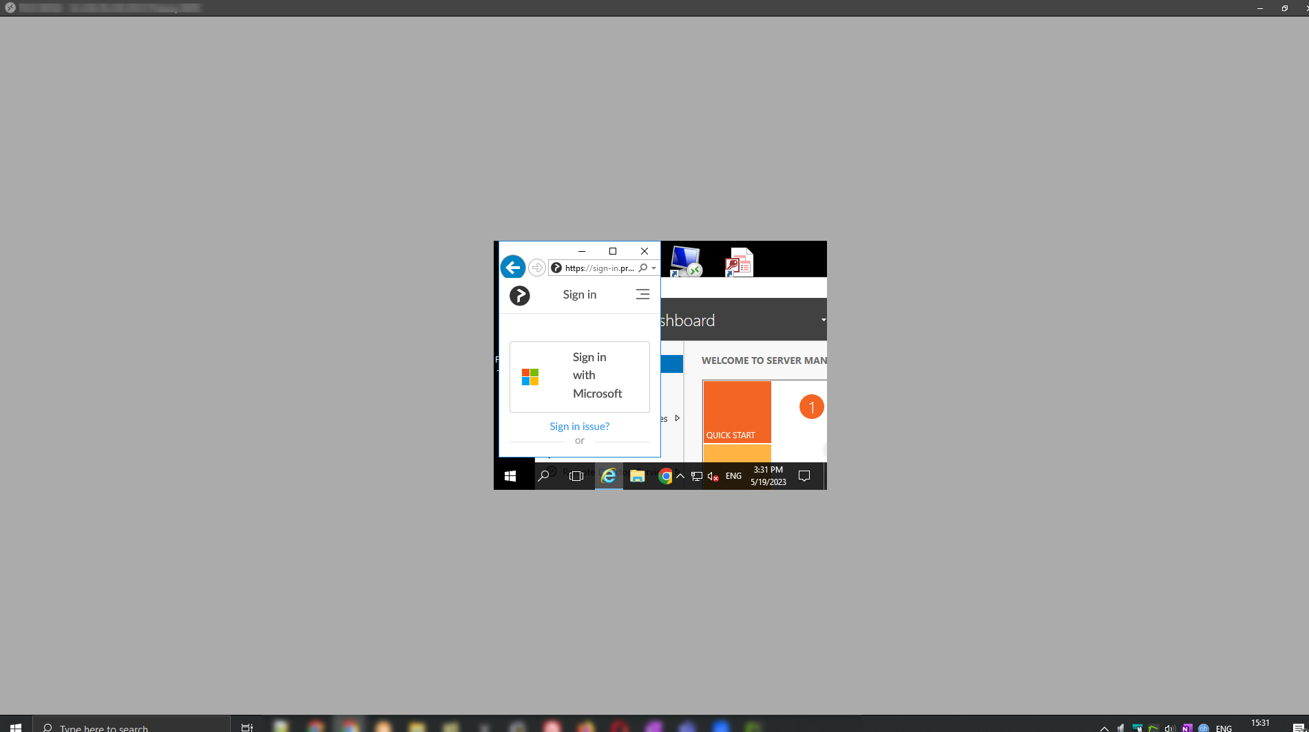Click the address bar URL field

click(599, 268)
